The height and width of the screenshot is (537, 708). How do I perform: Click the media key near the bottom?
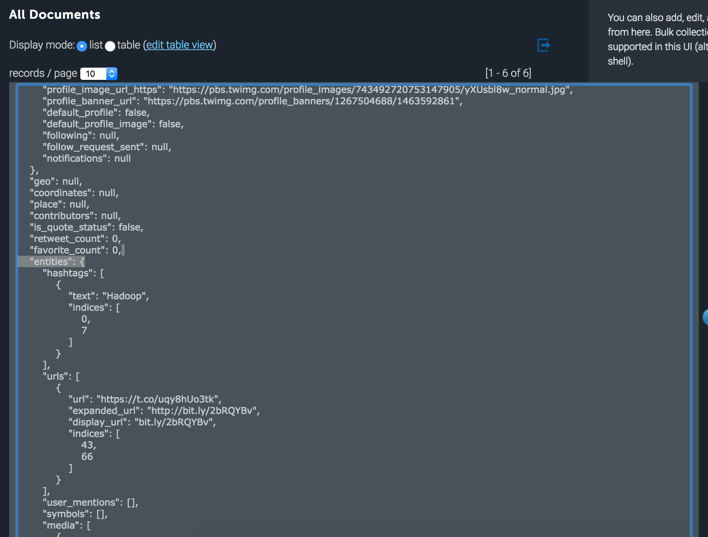60,525
